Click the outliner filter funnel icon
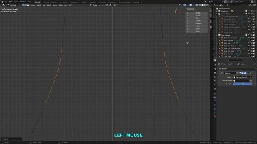Screen dimensions: 257x144 coord(249,5)
